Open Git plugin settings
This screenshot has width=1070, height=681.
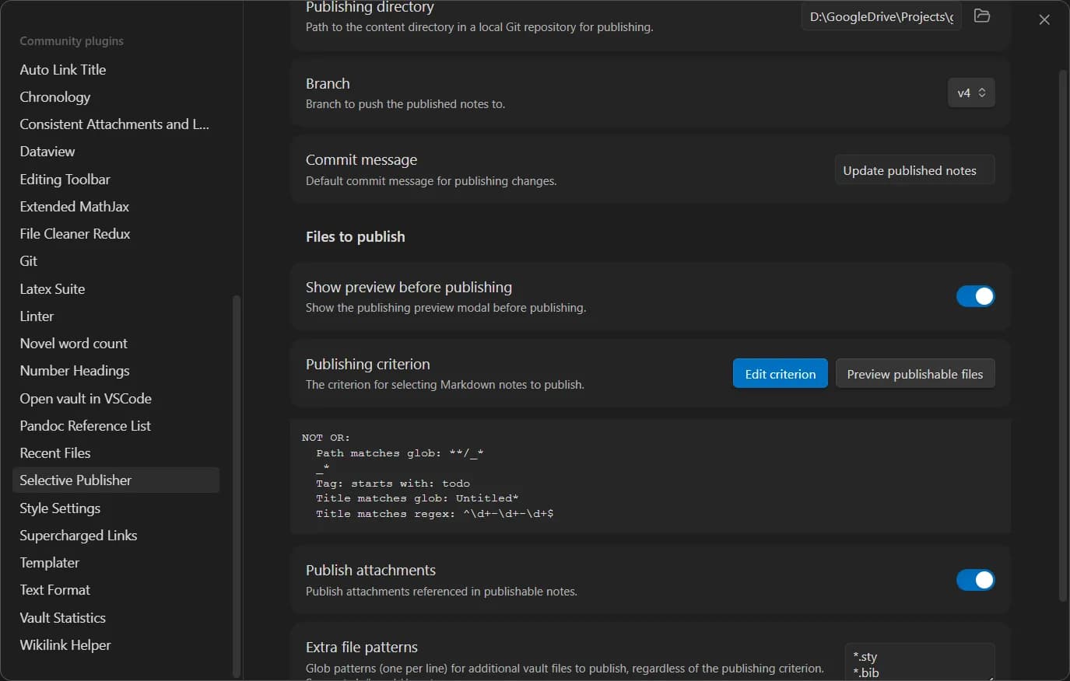pos(116,261)
